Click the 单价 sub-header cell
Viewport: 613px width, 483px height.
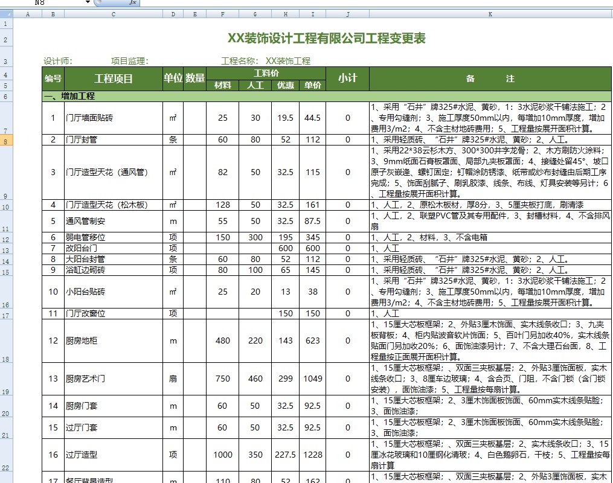313,85
